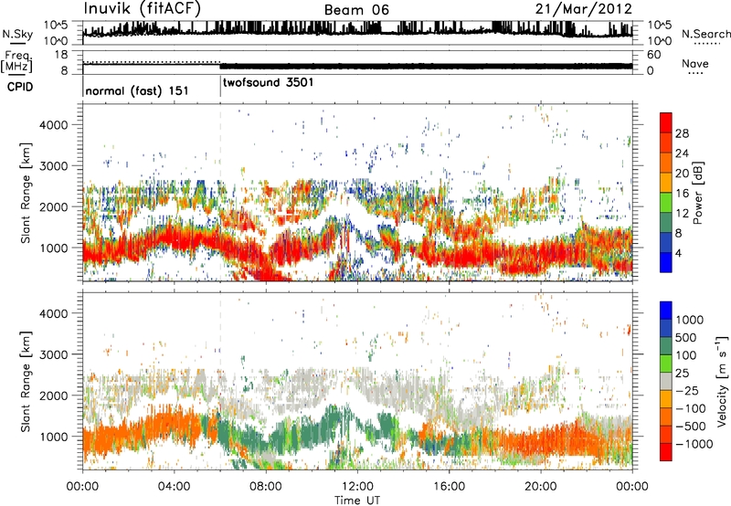
Task: Click the 'Freq. [MHz]' axis label
Action: pos(17,61)
